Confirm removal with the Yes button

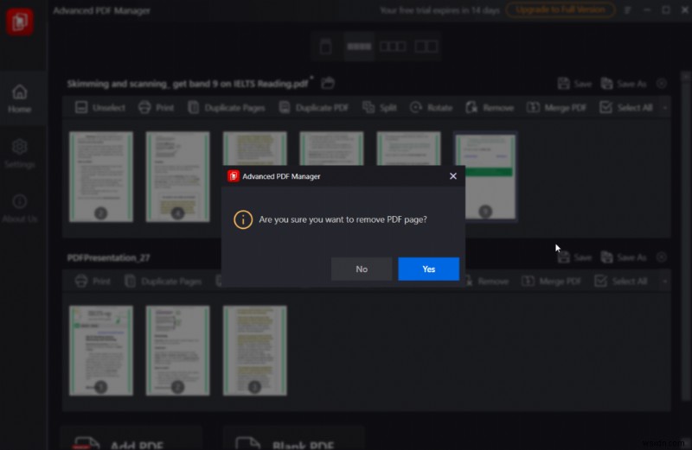point(428,269)
